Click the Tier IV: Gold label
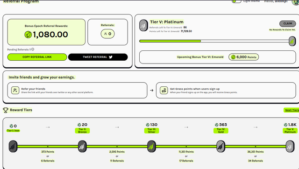This screenshot has height=169, width=299. (221, 131)
